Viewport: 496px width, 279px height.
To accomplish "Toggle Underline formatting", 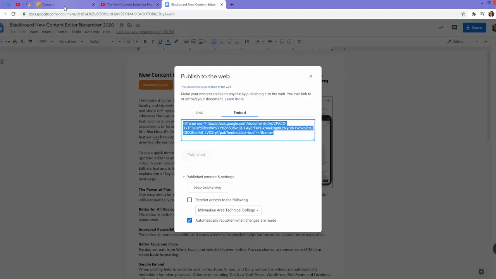I will (160, 41).
